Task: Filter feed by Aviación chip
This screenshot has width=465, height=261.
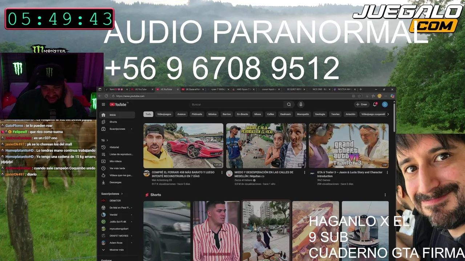Action: click(351, 114)
